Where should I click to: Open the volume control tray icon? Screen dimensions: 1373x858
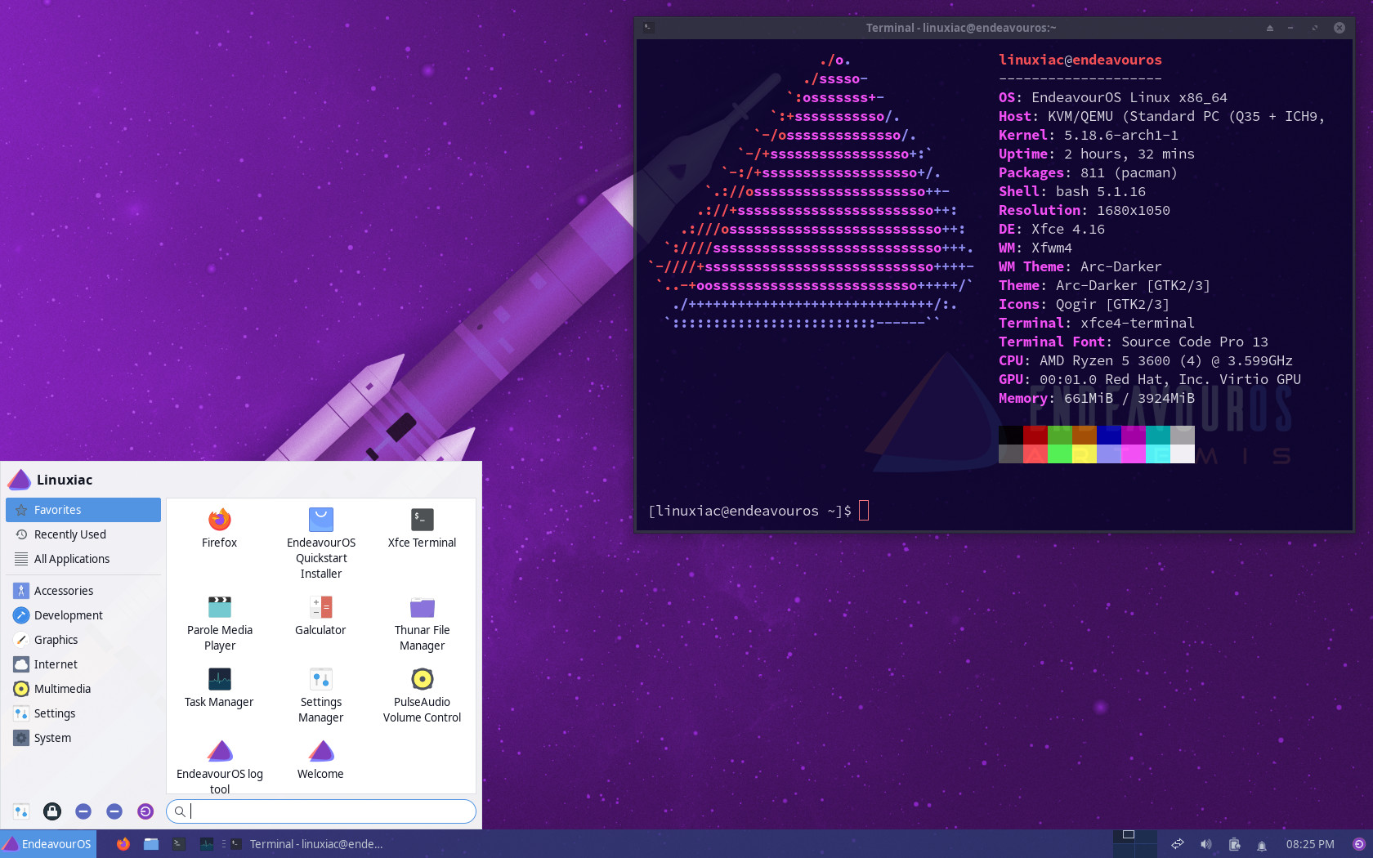click(1206, 844)
